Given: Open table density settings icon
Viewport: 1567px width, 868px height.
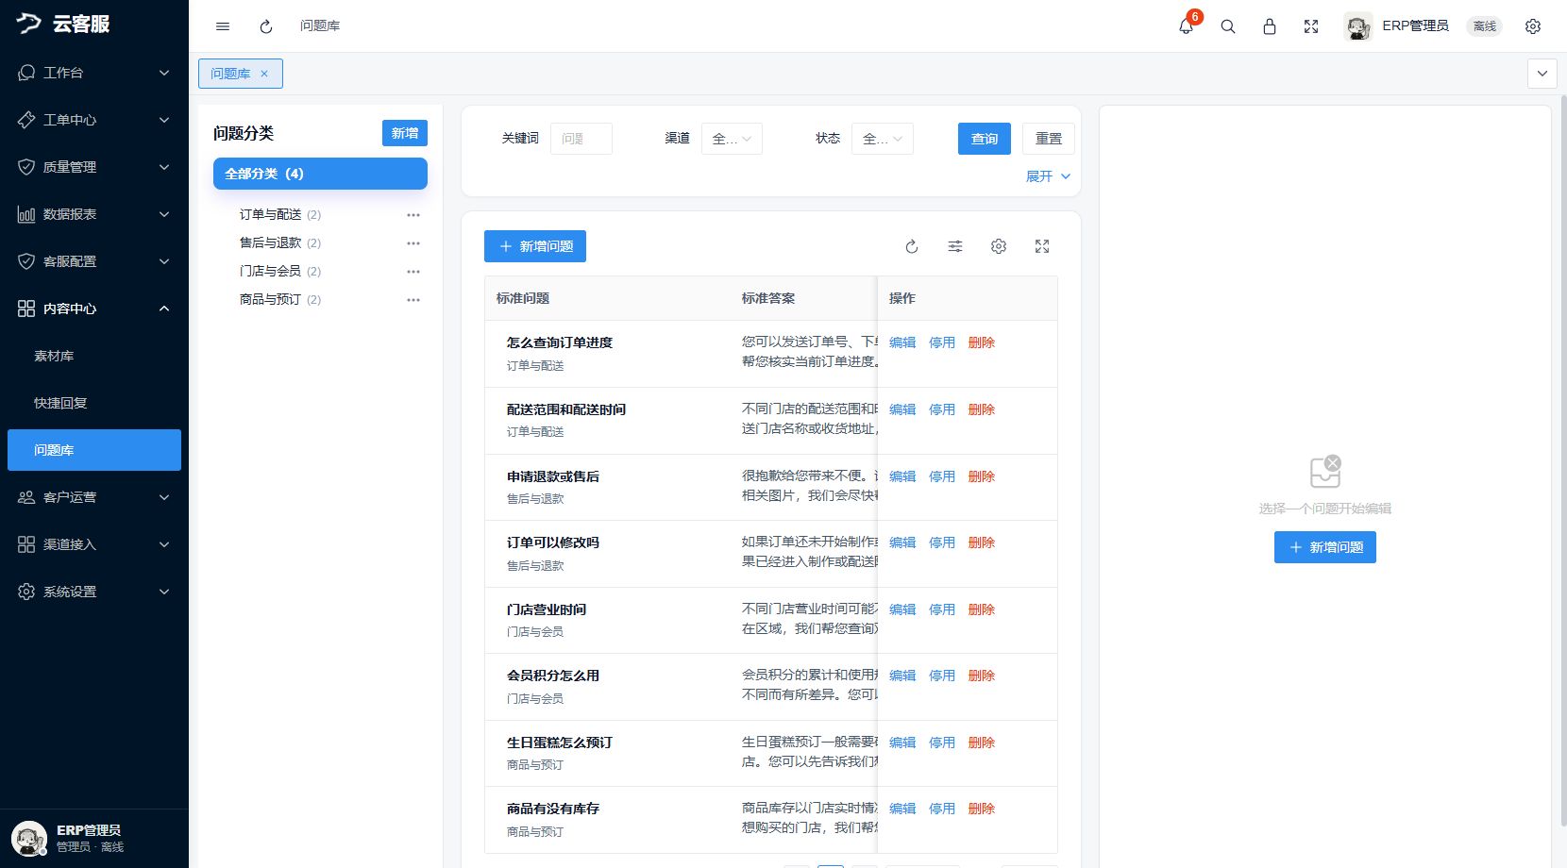Looking at the screenshot, I should [x=955, y=246].
